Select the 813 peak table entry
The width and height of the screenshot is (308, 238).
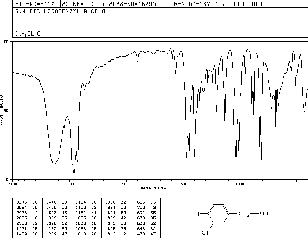(117, 234)
